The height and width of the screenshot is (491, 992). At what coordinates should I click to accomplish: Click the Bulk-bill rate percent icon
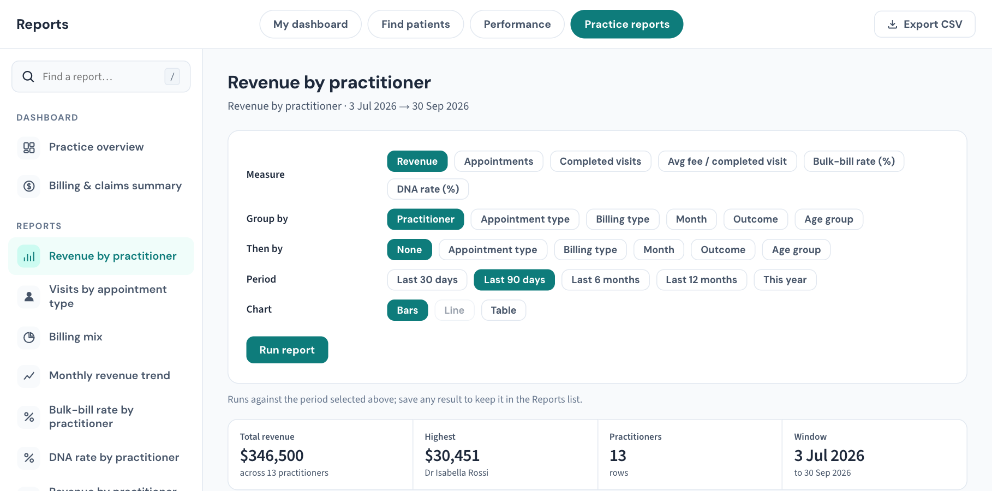pyautogui.click(x=29, y=417)
